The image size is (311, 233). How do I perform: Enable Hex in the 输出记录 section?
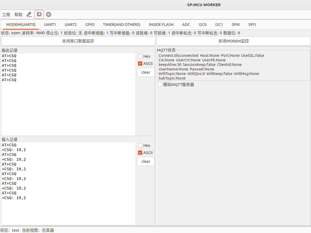point(140,56)
